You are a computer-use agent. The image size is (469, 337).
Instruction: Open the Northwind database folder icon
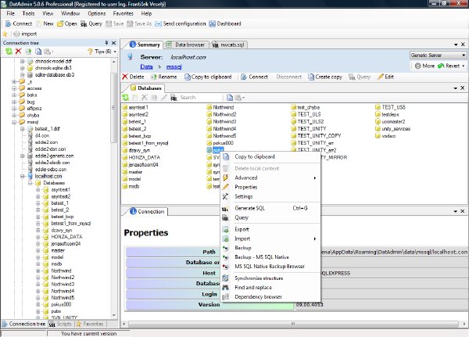[209, 107]
